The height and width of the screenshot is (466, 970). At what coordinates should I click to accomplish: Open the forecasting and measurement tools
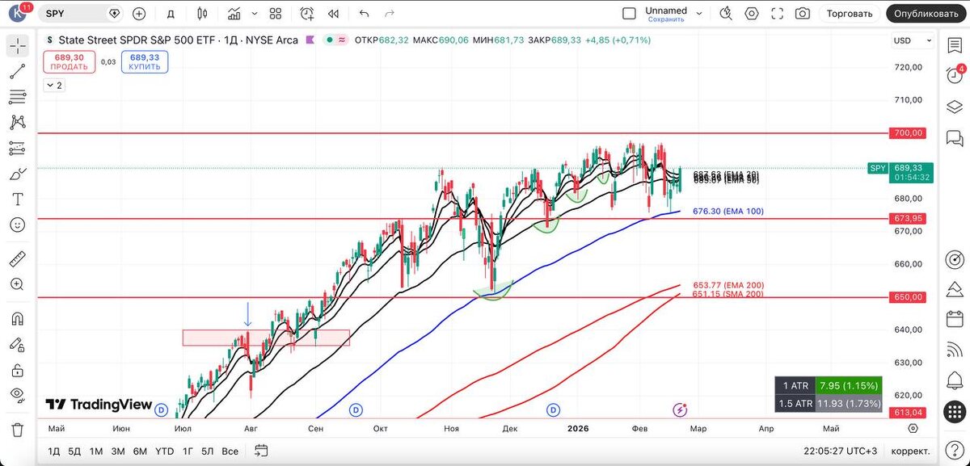(17, 148)
